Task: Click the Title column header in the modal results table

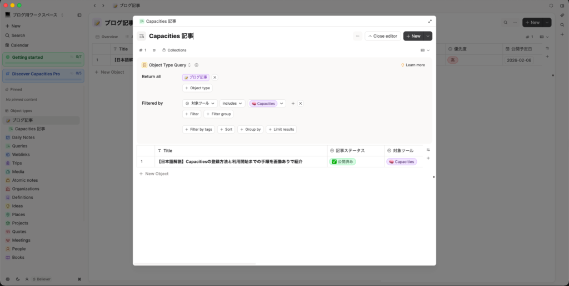Action: 241,151
